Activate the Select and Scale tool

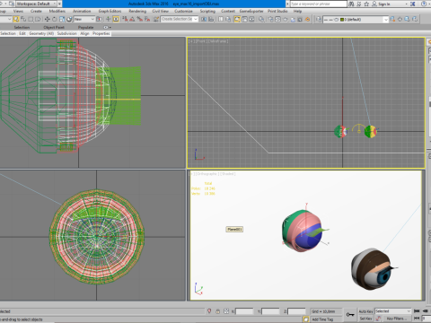[62, 19]
